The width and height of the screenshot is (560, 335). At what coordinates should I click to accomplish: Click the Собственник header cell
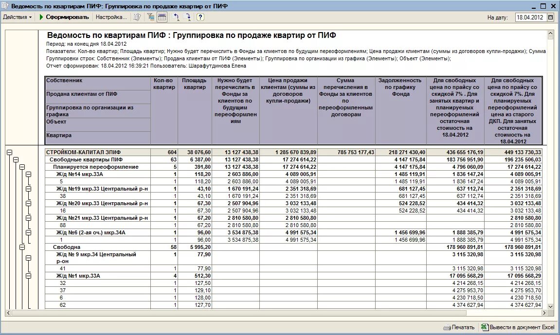[x=98, y=84]
